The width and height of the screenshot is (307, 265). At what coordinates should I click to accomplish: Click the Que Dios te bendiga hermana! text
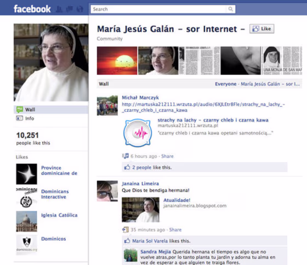(156, 191)
